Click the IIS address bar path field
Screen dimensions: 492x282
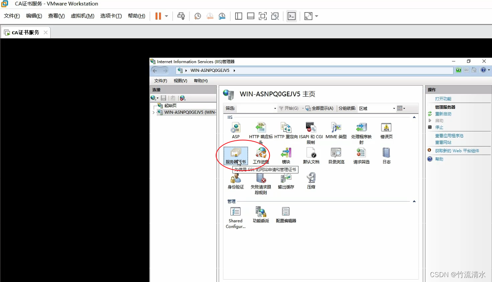(x=314, y=70)
